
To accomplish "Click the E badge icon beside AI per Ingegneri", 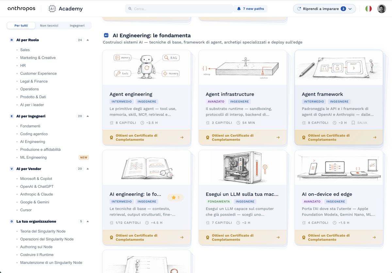I will click(12, 116).
